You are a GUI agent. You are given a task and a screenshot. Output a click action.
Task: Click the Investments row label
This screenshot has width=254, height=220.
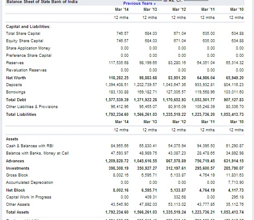tap(18, 168)
